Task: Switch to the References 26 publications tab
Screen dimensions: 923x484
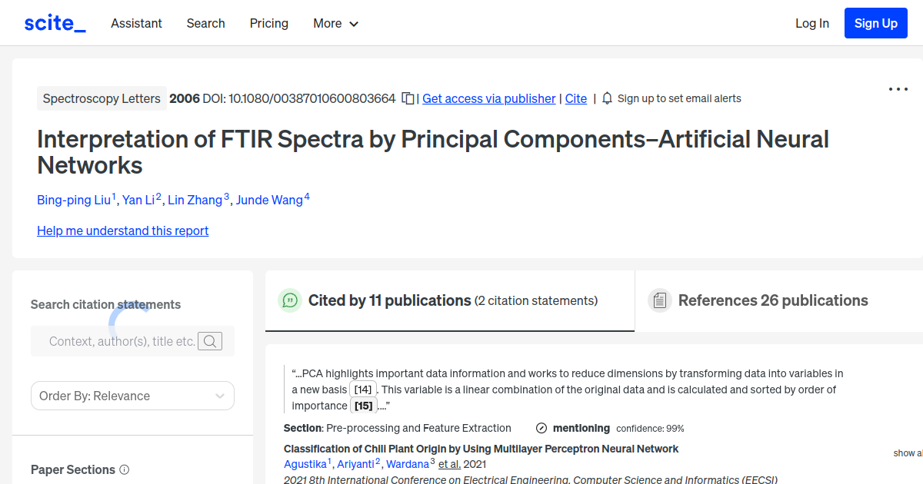Action: (772, 300)
